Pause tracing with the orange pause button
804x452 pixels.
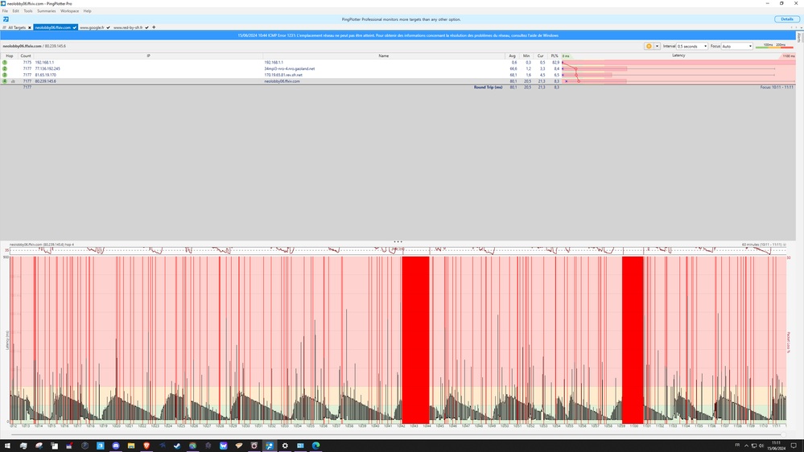[x=649, y=46]
